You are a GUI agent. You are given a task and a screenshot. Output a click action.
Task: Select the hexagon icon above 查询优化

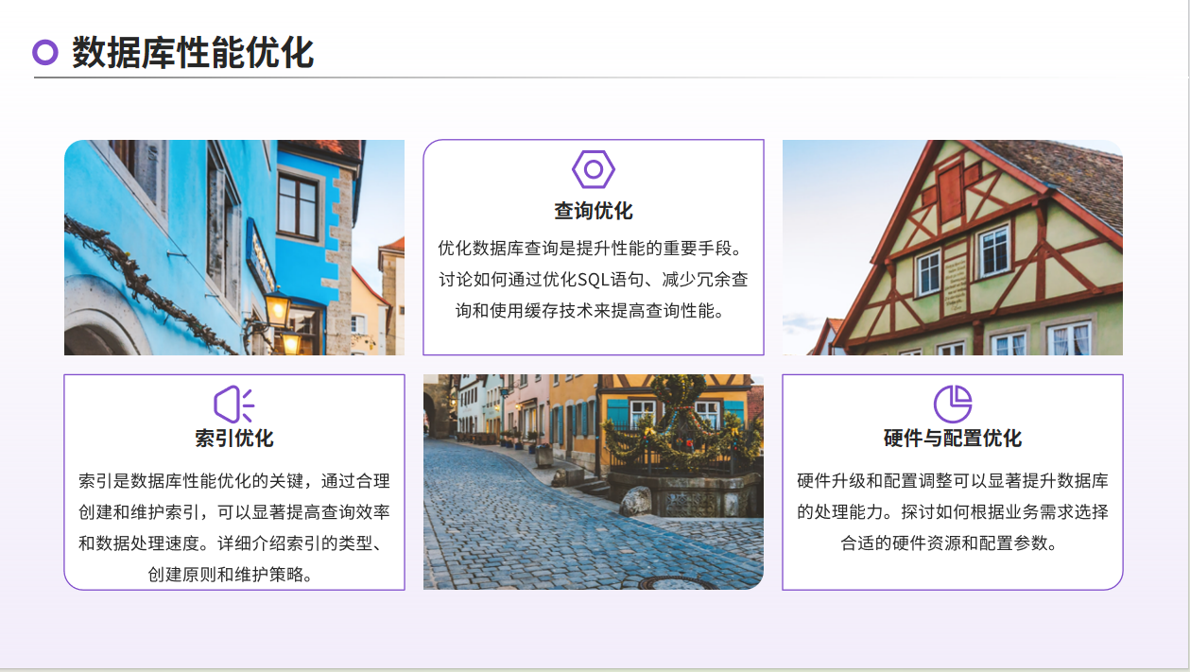click(594, 169)
